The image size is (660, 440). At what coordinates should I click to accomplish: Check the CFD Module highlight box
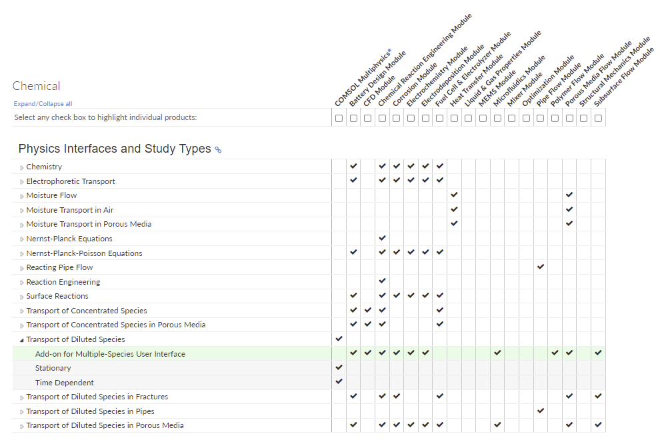tap(367, 118)
